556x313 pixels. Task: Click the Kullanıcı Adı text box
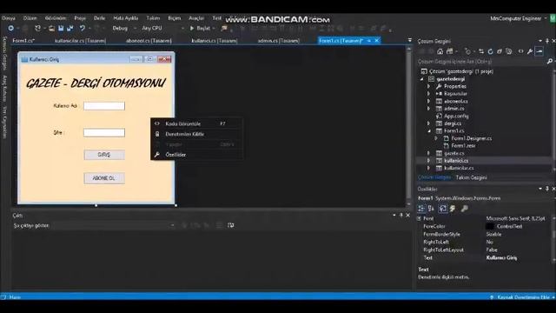[x=104, y=106]
